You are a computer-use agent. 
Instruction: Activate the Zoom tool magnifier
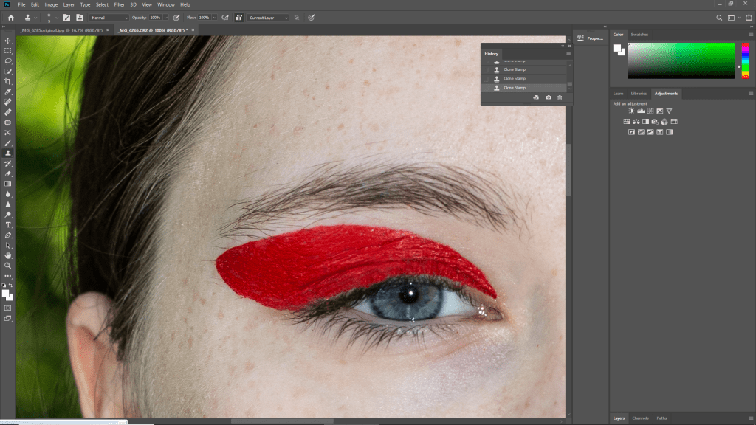pyautogui.click(x=8, y=265)
